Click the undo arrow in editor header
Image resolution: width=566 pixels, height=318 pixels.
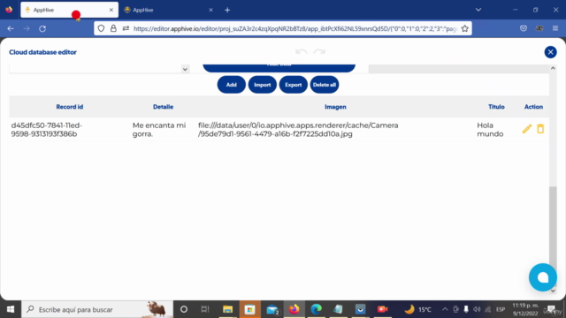pyautogui.click(x=301, y=52)
